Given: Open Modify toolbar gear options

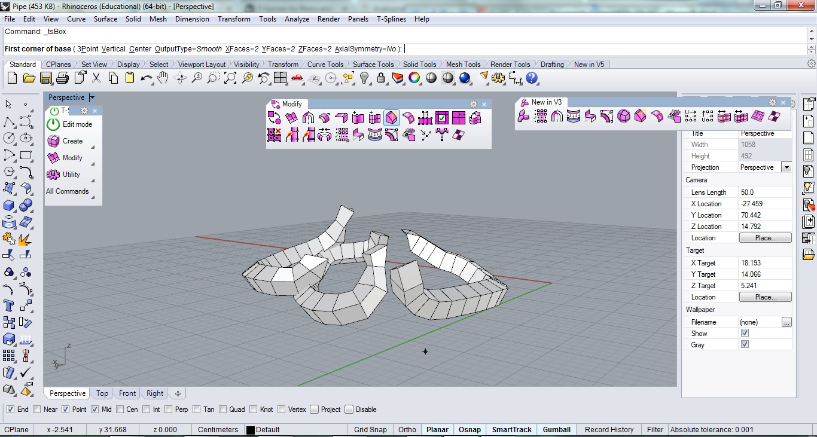Looking at the screenshot, I should (474, 104).
